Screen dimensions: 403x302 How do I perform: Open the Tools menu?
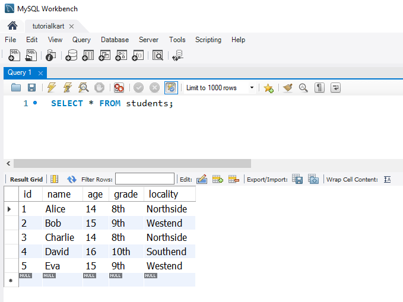177,40
